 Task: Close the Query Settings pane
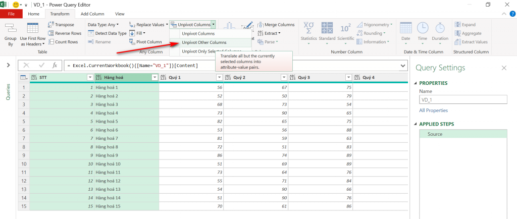point(504,68)
